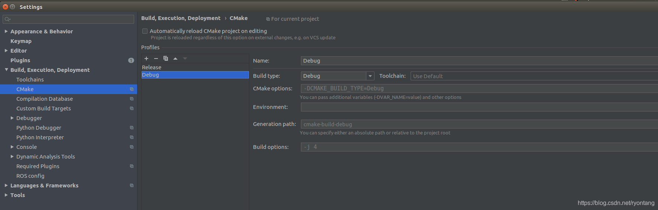Click the project-level icon beside Compilation Database
Image resolution: width=658 pixels, height=210 pixels.
[132, 99]
